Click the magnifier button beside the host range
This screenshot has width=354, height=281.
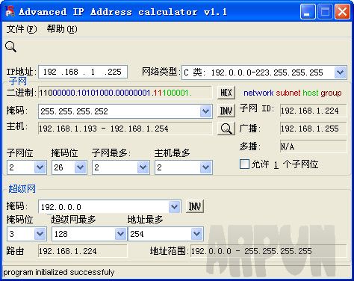[226, 129]
